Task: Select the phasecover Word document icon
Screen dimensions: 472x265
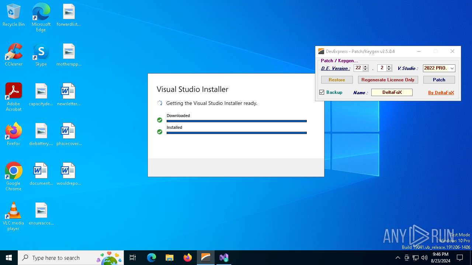Action: [x=69, y=135]
